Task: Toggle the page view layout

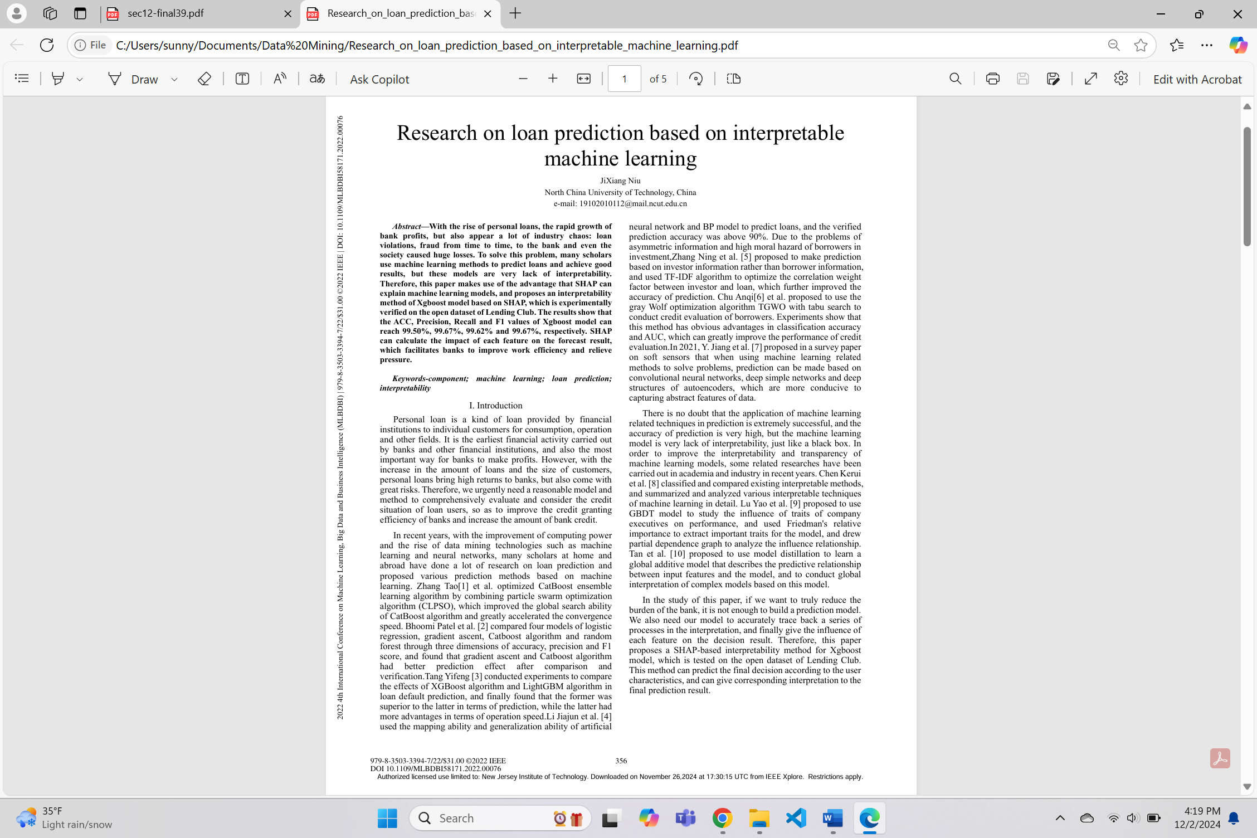Action: (733, 79)
